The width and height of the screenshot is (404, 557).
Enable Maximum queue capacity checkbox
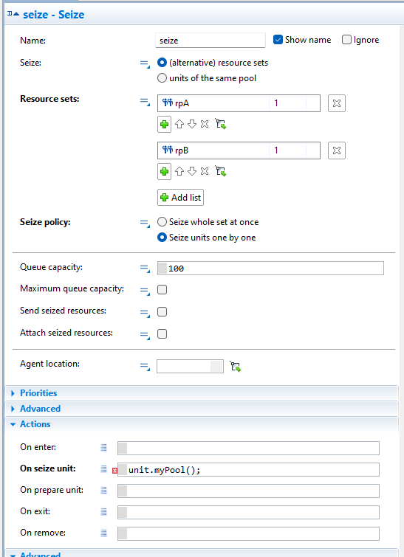click(x=162, y=290)
